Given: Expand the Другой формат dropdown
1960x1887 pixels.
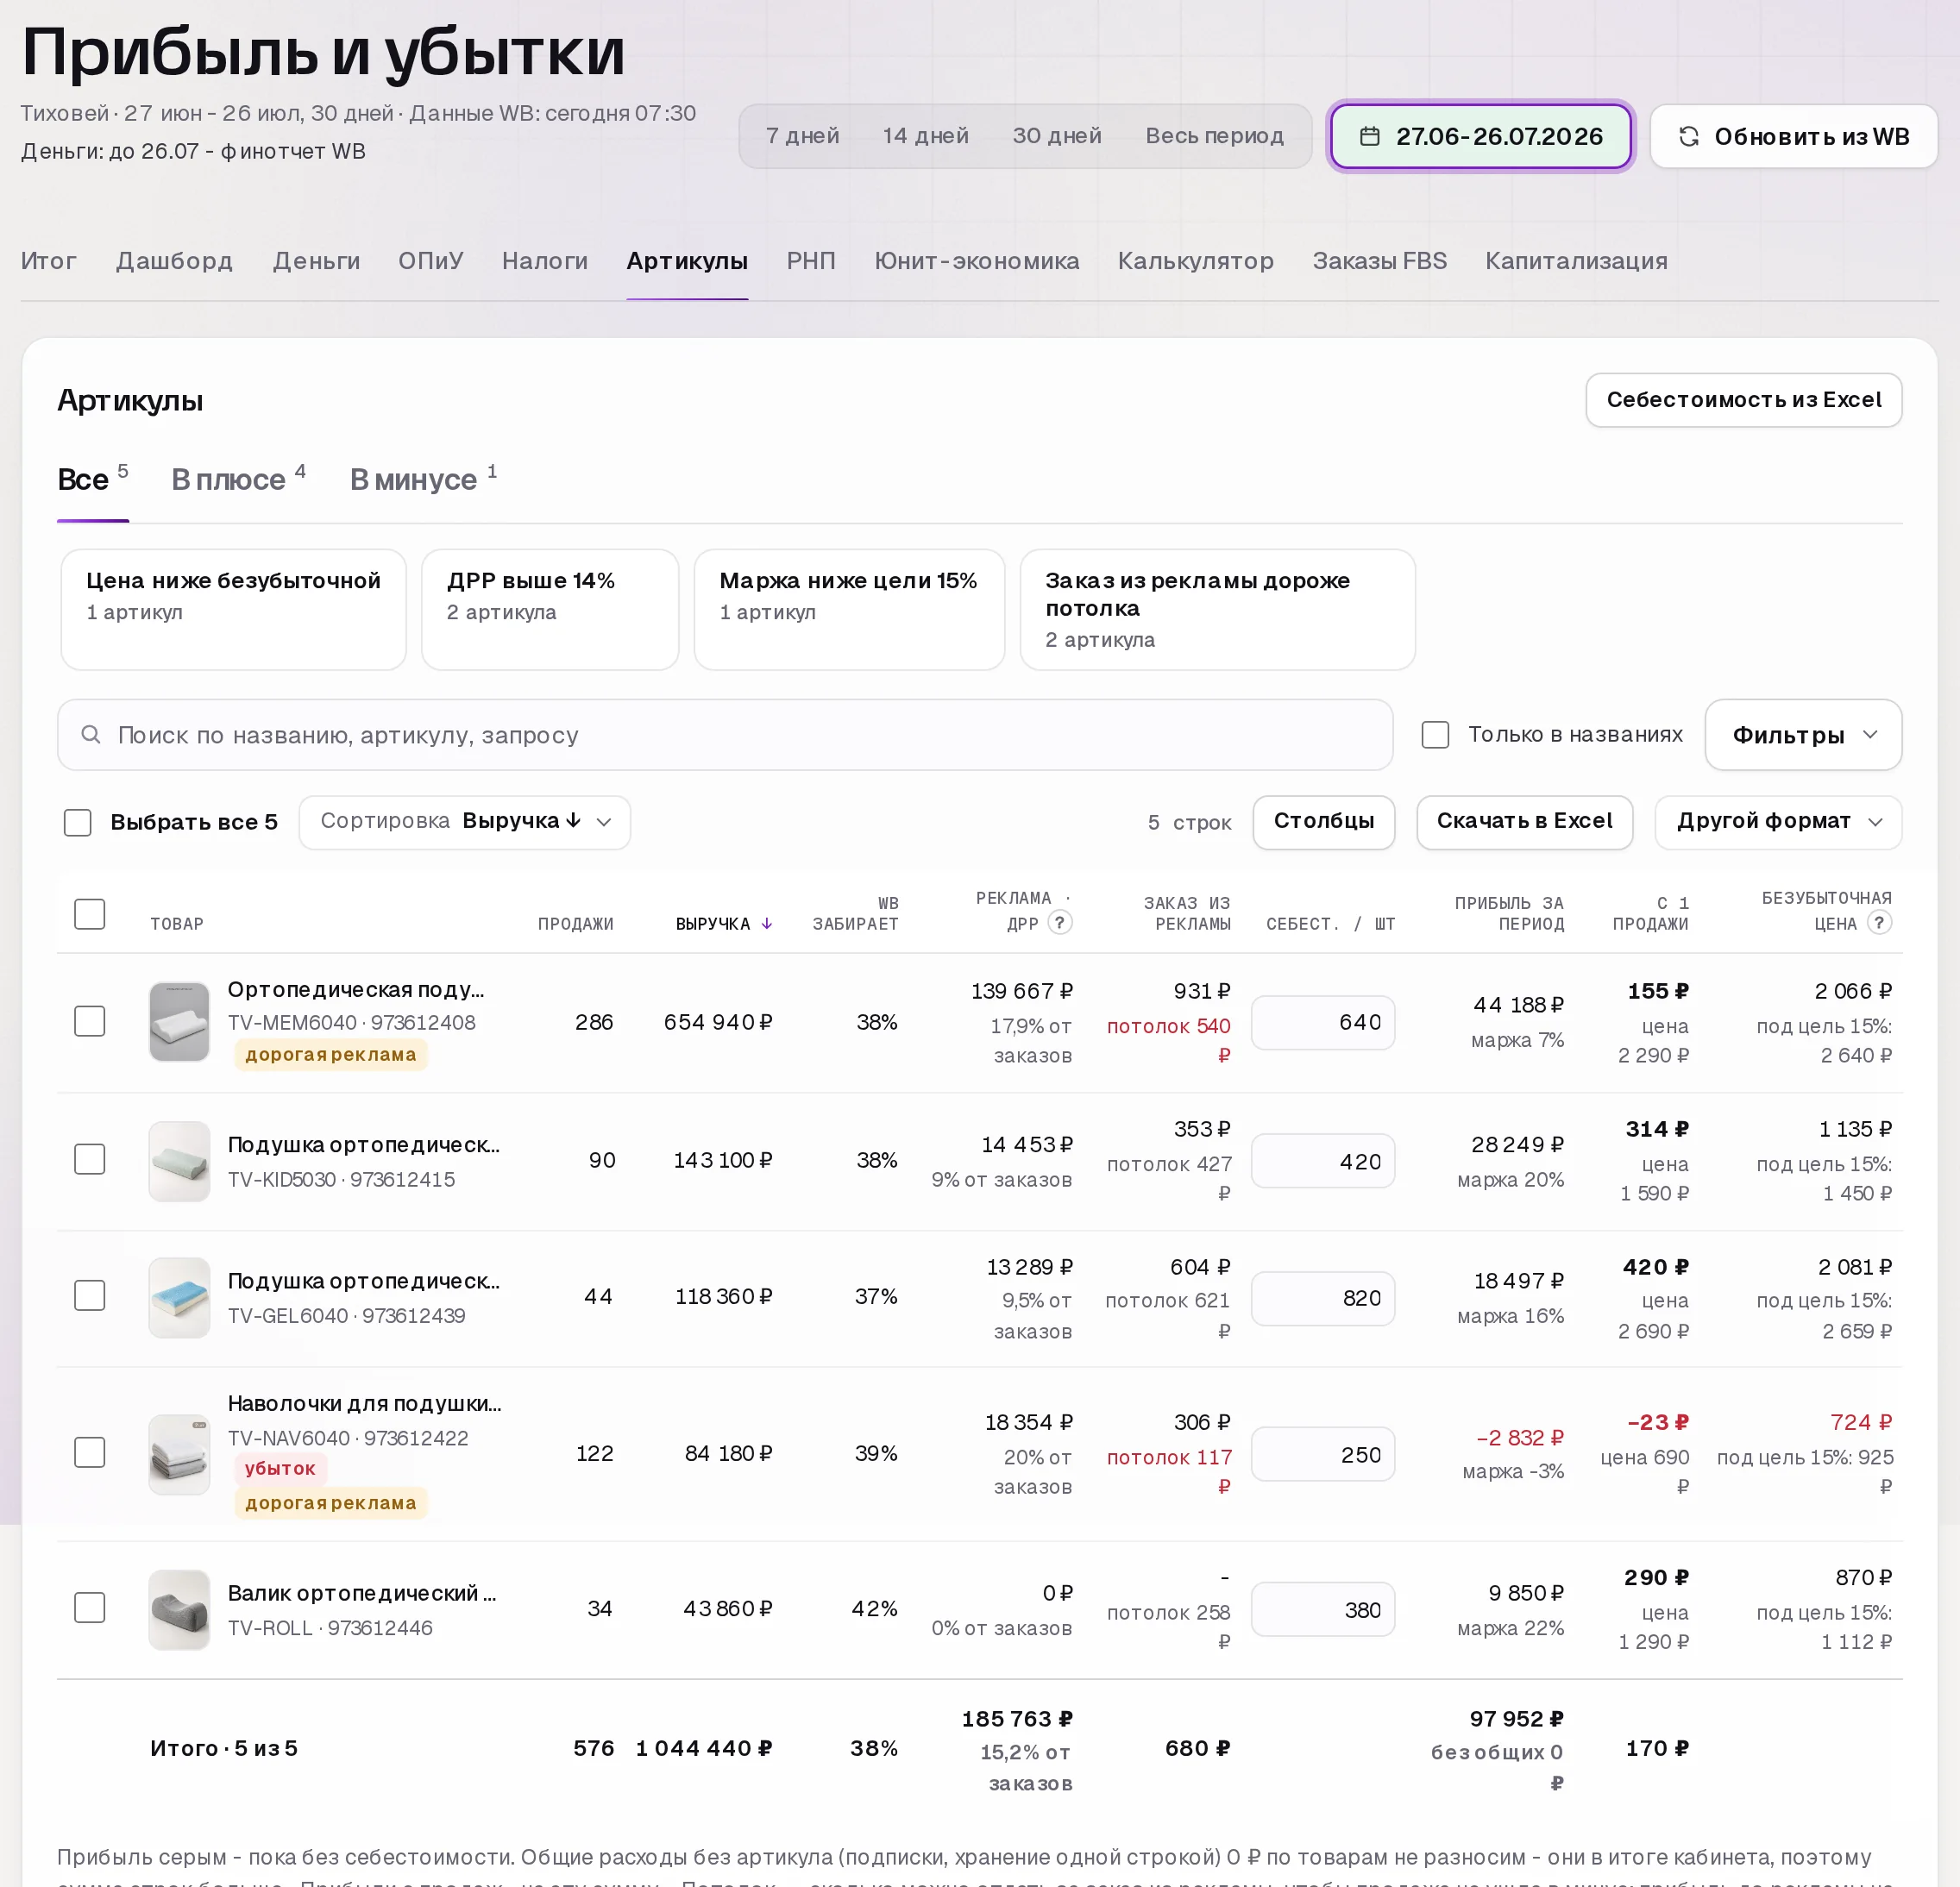Looking at the screenshot, I should coord(1778,822).
